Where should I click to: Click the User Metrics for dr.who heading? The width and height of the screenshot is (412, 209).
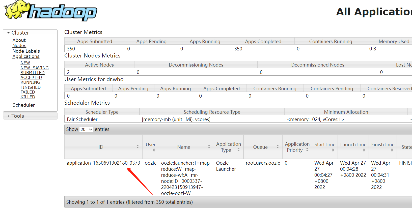94,79
